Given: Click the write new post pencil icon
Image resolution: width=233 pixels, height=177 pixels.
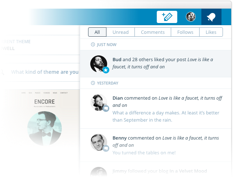Looking at the screenshot, I should (x=167, y=17).
